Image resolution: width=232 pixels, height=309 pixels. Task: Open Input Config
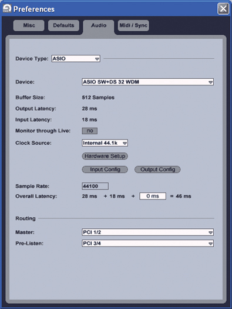coord(105,170)
